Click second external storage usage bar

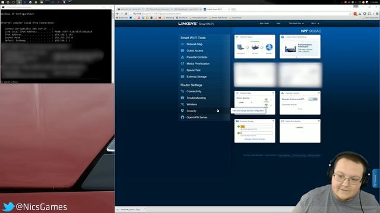click(x=256, y=133)
